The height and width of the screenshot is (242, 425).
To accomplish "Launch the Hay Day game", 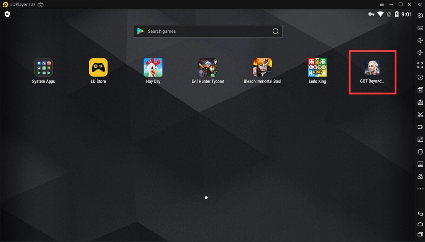I will (x=153, y=68).
